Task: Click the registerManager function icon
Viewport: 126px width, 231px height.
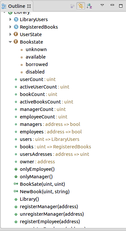Action: point(16,207)
